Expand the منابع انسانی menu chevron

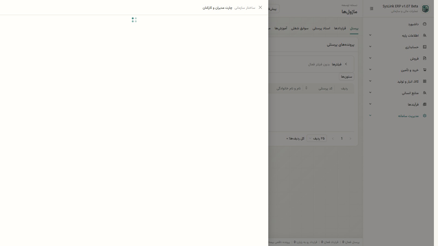370,93
